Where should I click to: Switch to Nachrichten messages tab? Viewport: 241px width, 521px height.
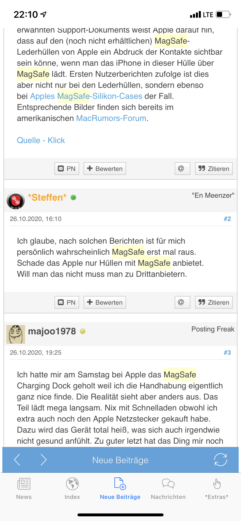click(x=168, y=489)
